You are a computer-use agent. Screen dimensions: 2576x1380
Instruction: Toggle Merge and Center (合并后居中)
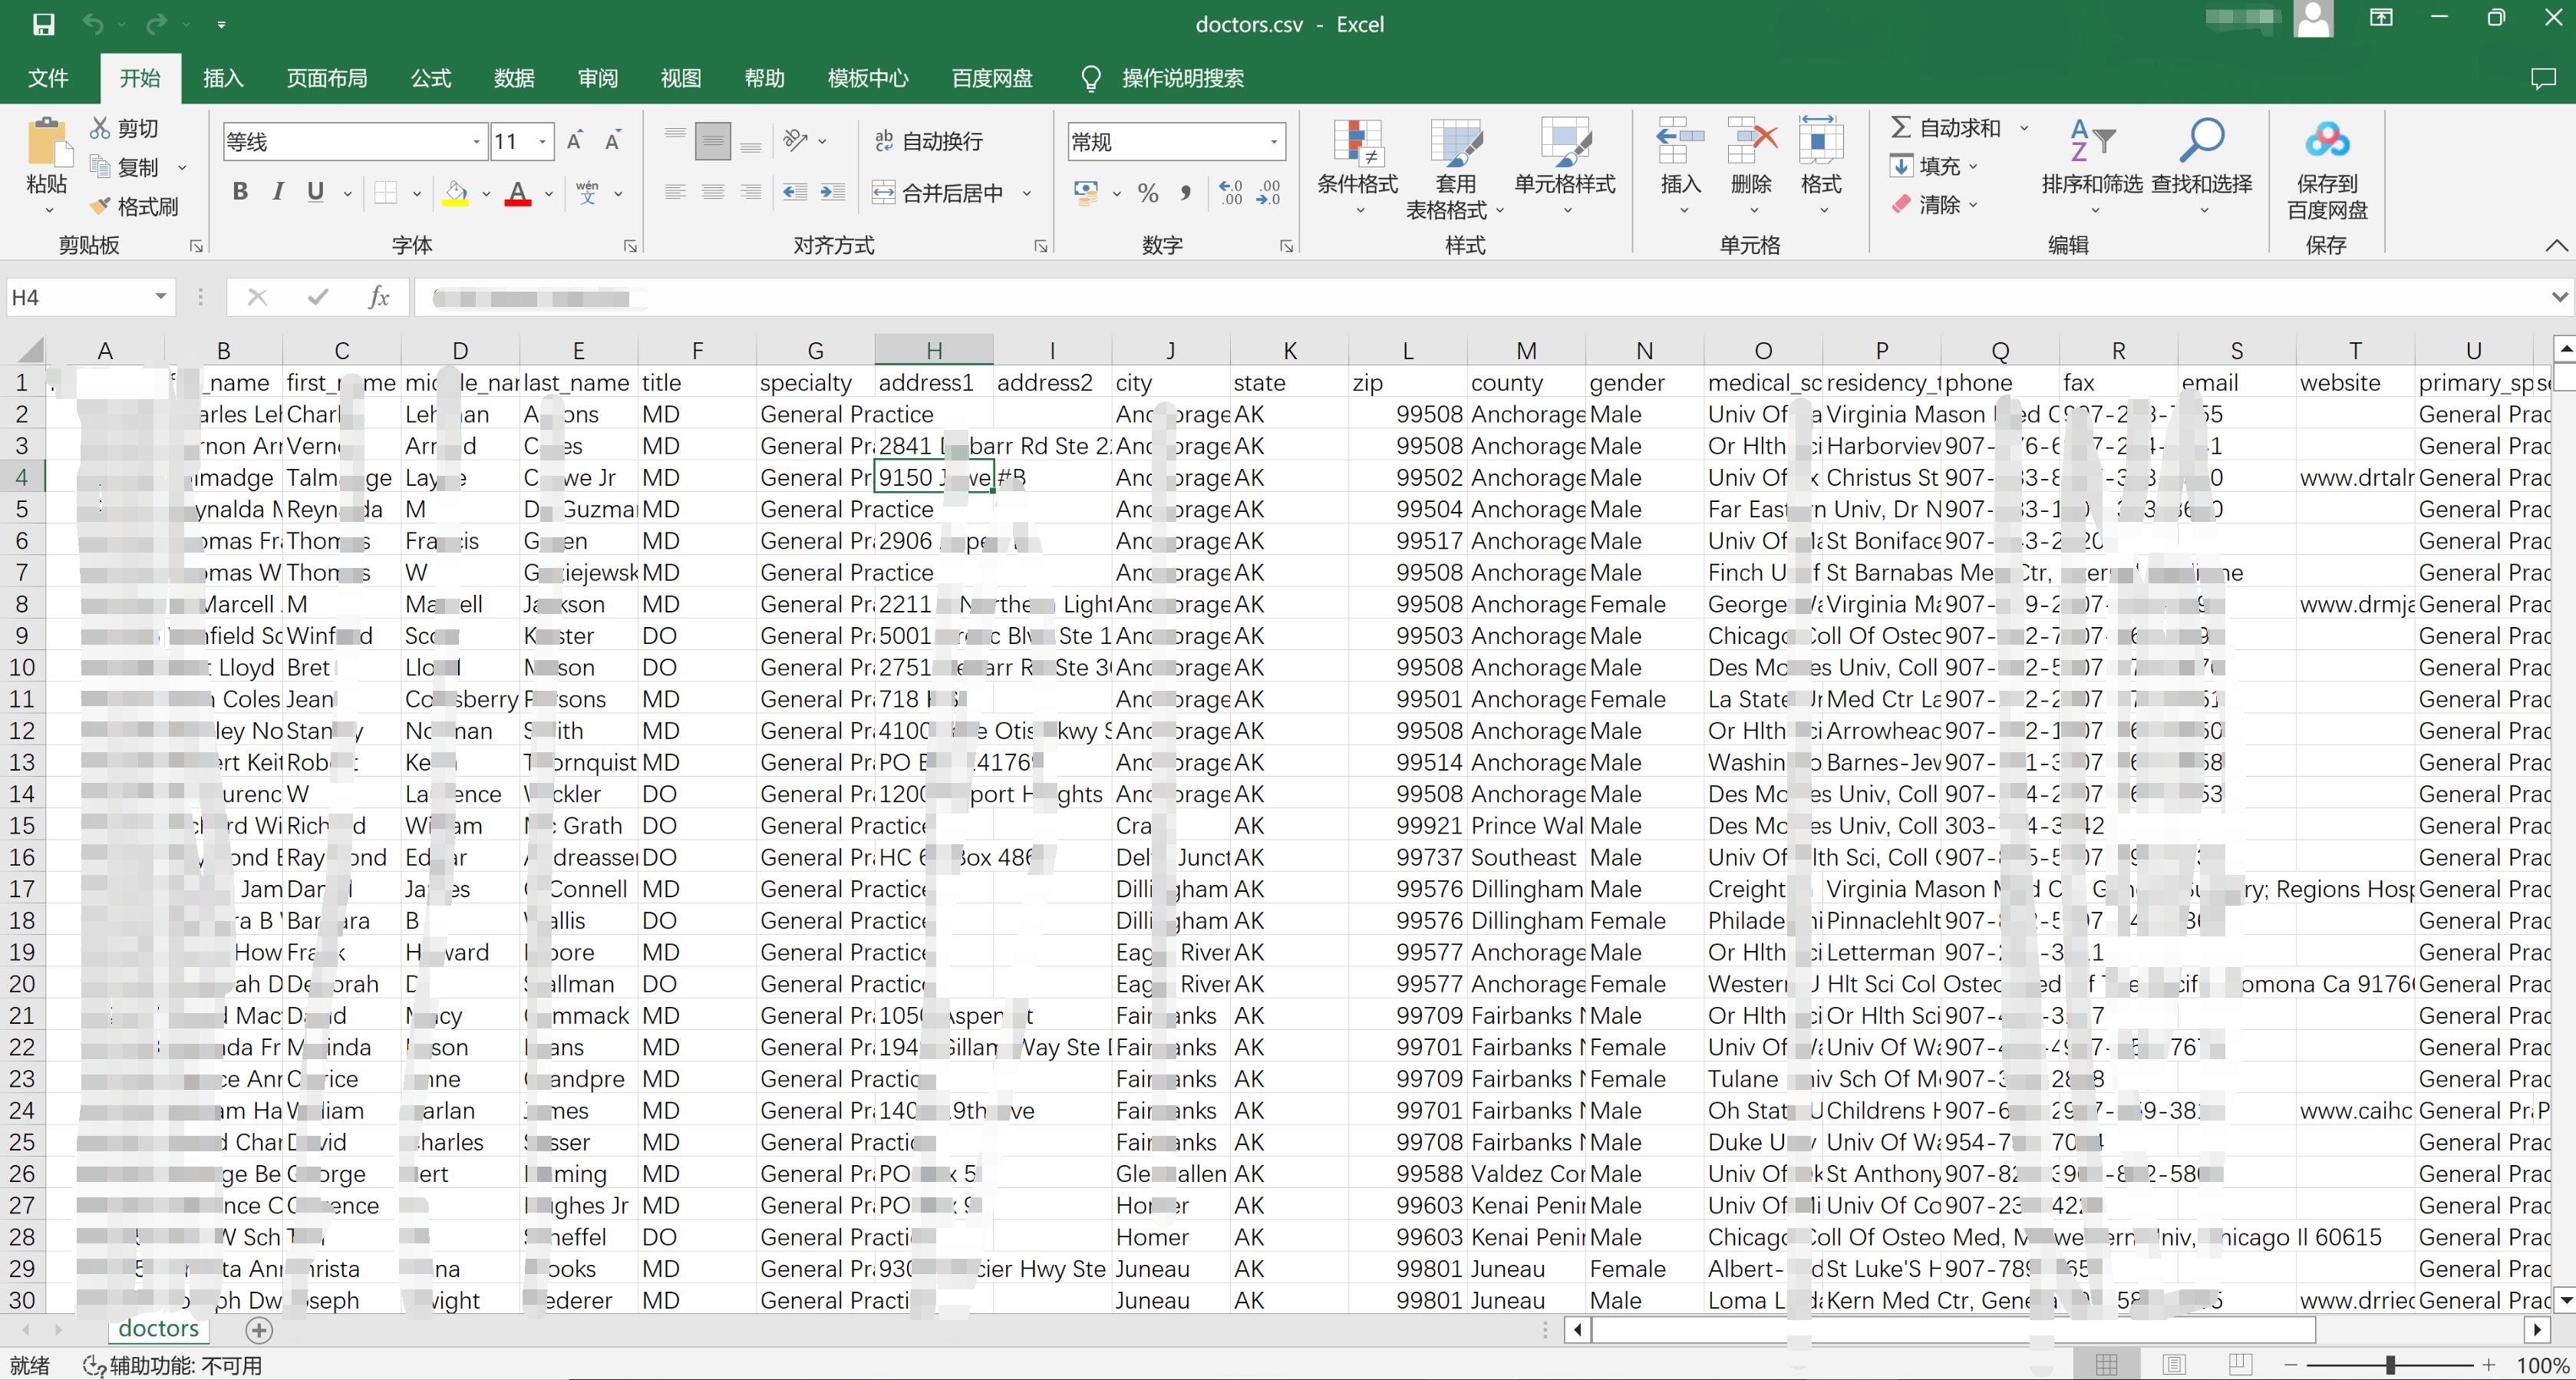[938, 192]
